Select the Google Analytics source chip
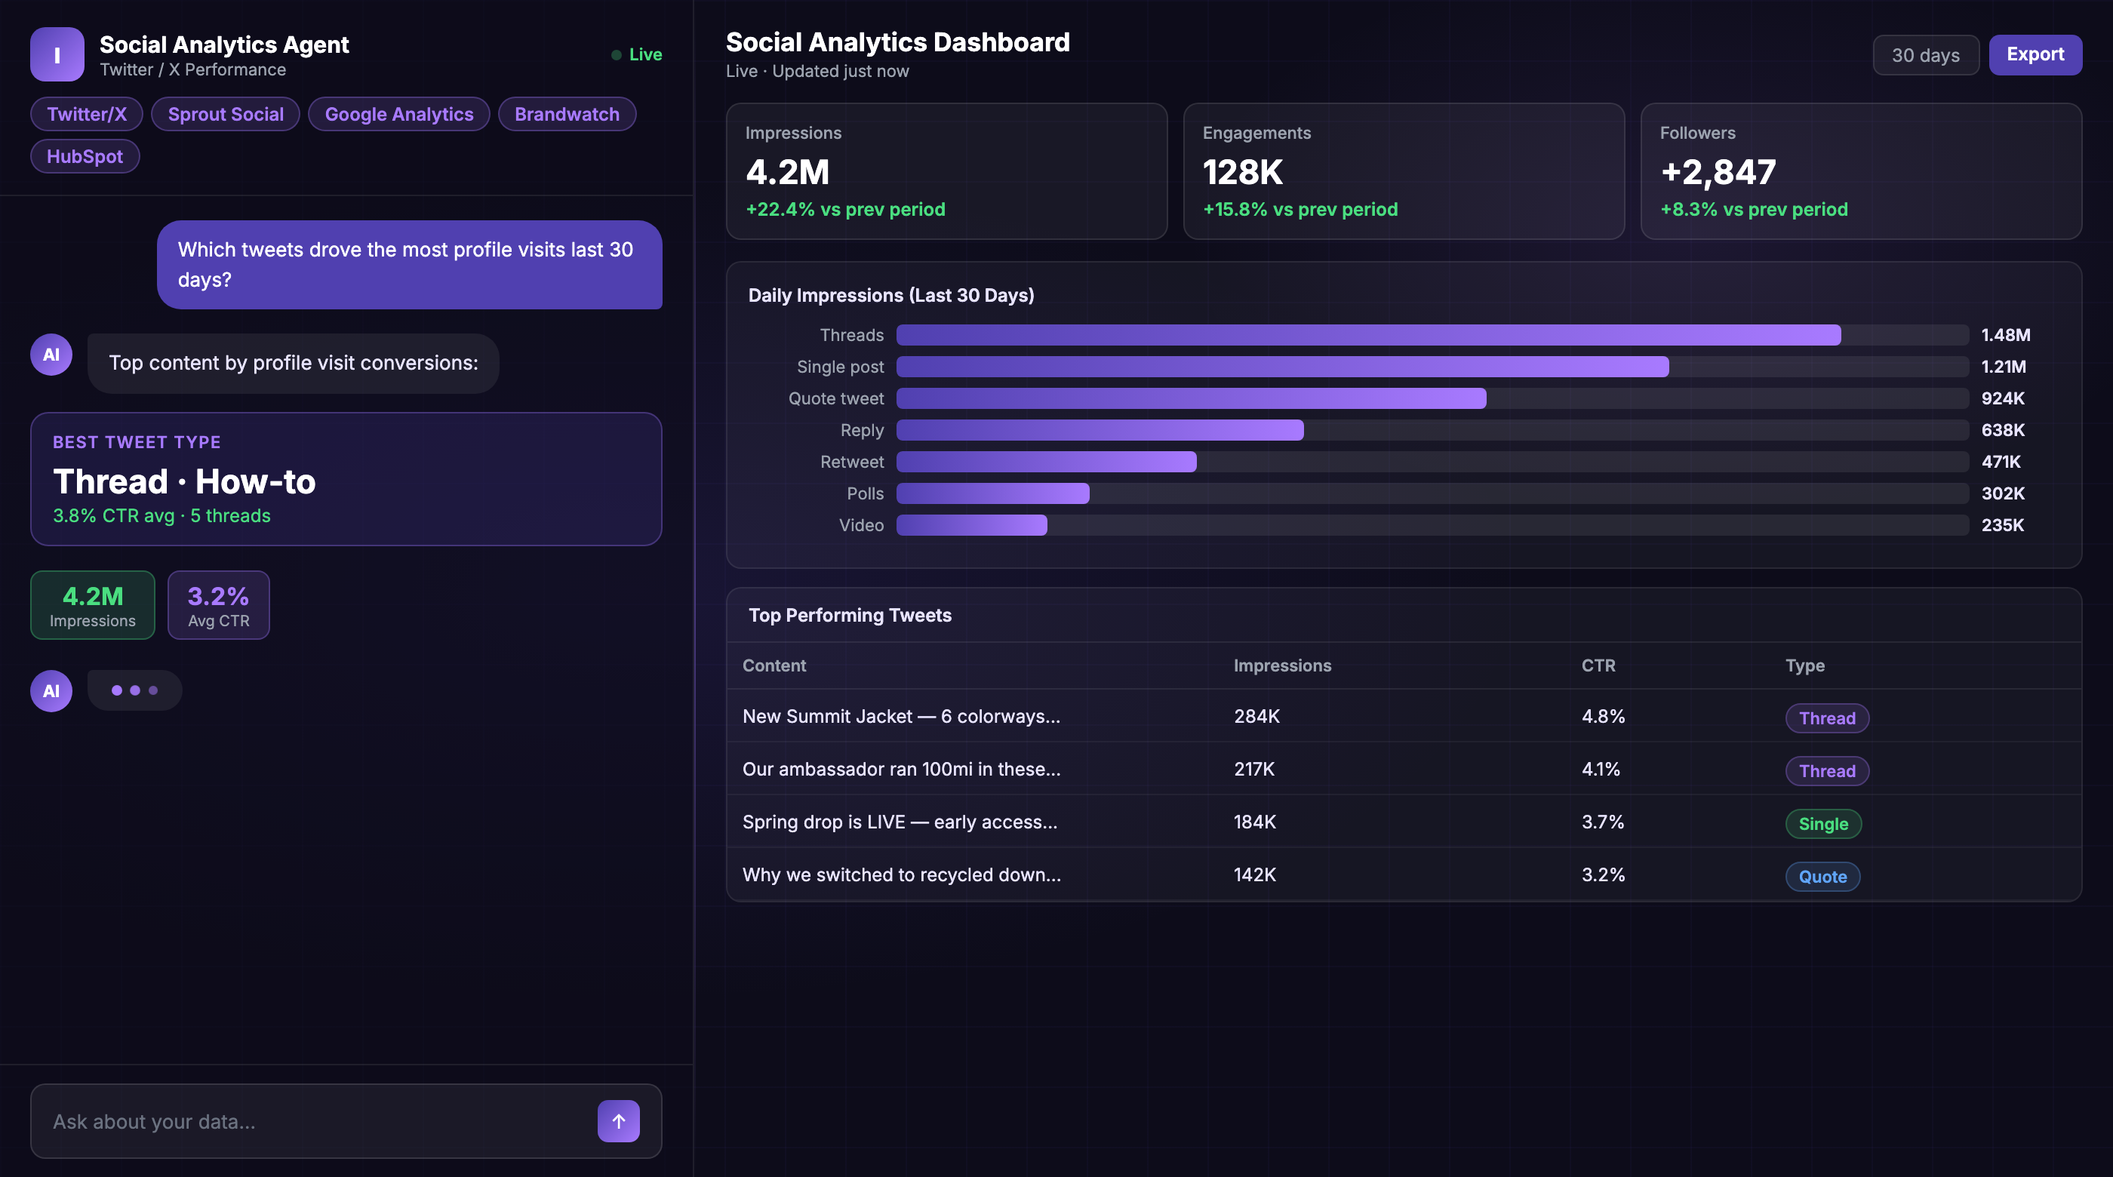 click(x=398, y=114)
